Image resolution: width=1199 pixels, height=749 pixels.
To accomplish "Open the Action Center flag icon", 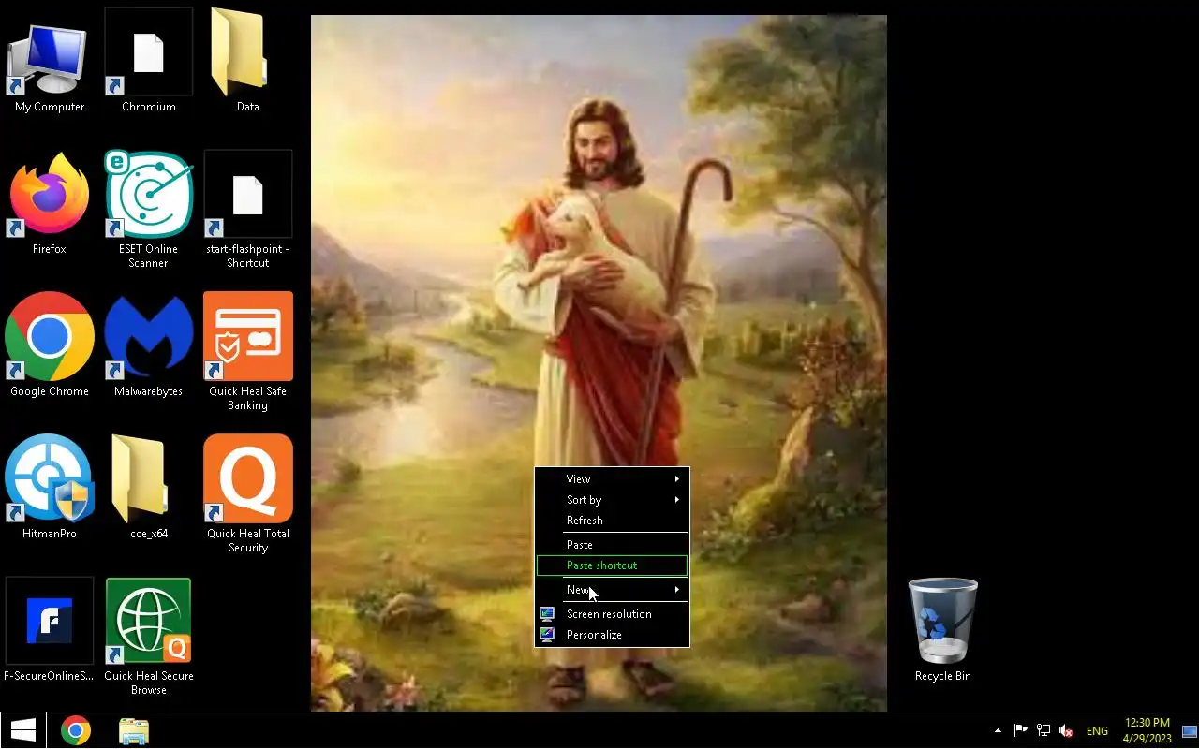I will (x=1021, y=730).
